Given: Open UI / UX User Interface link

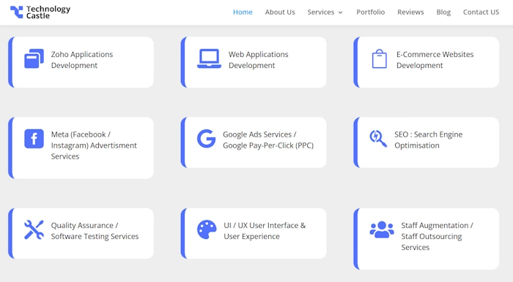Looking at the screenshot, I should tap(265, 231).
